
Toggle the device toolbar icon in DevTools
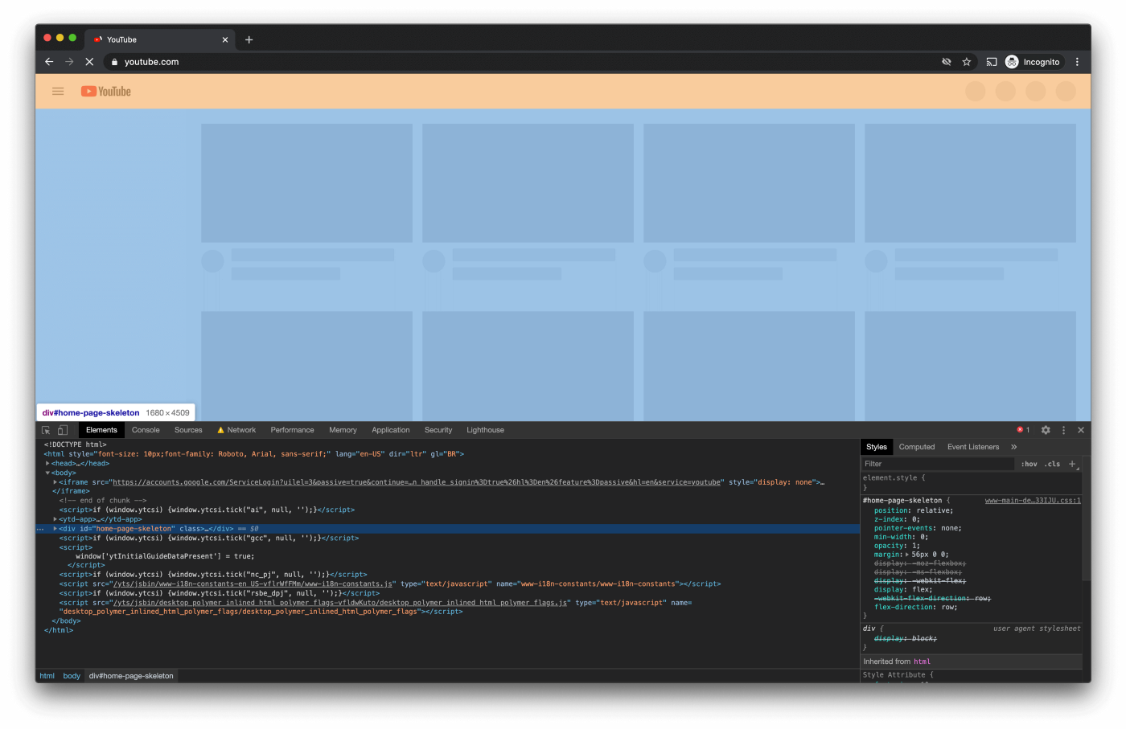(63, 430)
